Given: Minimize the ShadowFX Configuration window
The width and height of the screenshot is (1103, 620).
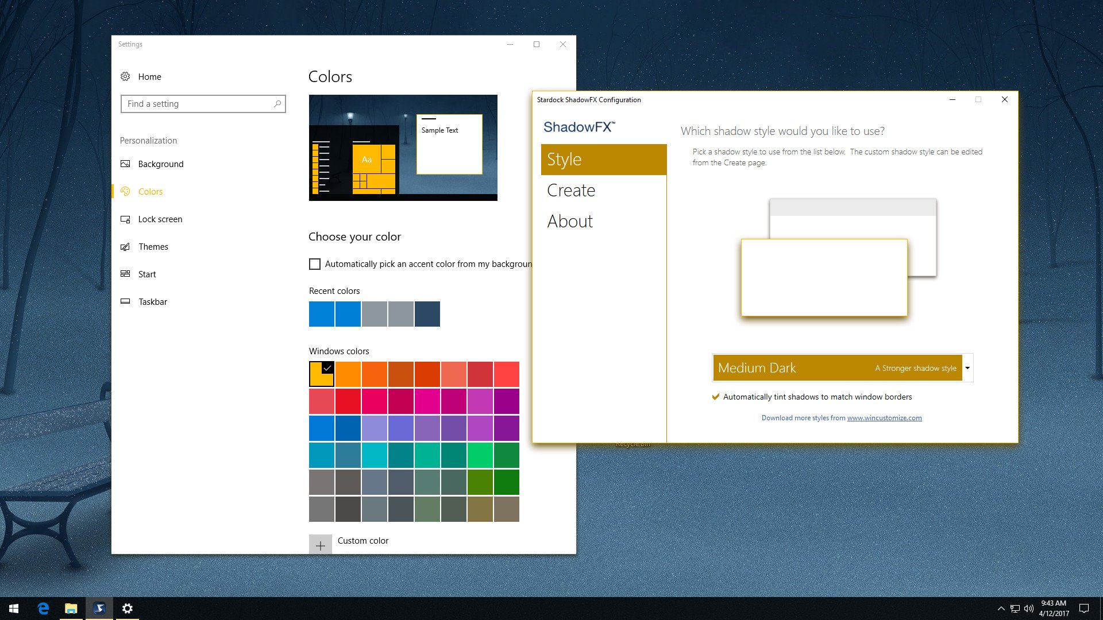Looking at the screenshot, I should [952, 99].
